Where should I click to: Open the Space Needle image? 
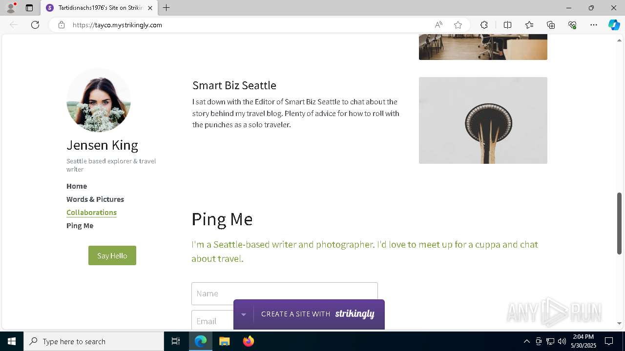483,120
